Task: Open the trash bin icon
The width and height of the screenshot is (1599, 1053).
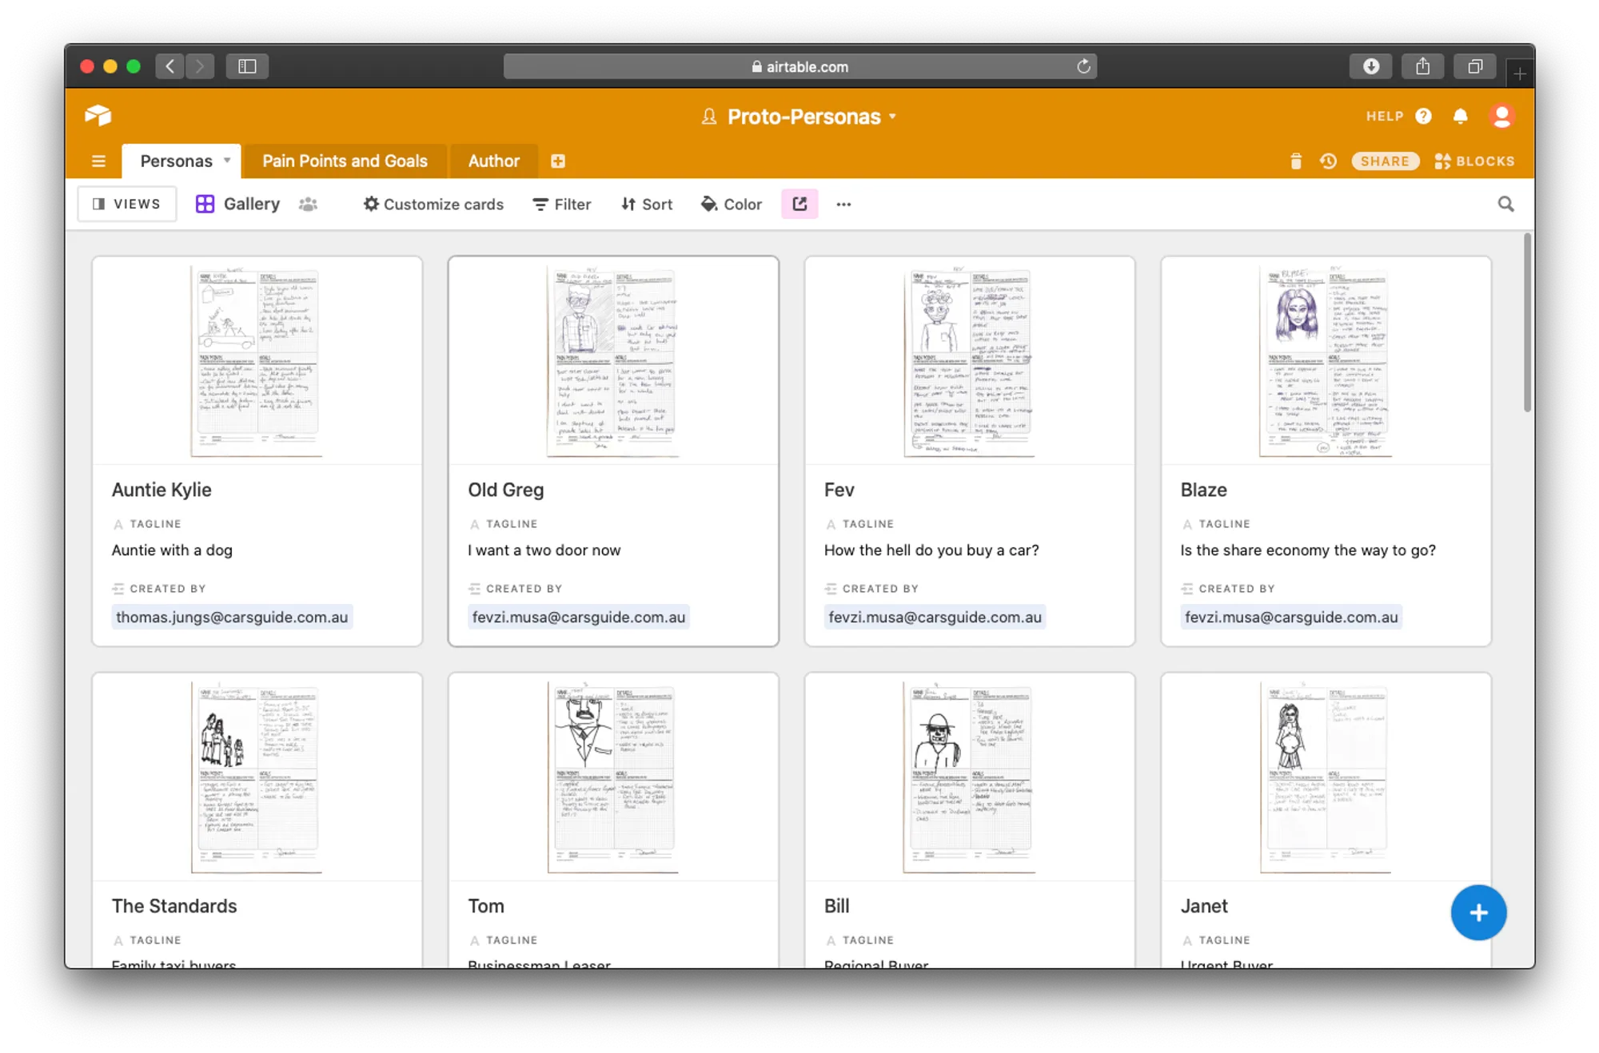Action: (x=1296, y=161)
